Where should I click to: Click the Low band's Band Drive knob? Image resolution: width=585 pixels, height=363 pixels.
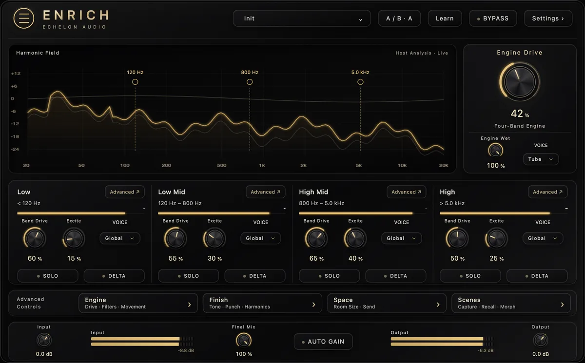pyautogui.click(x=35, y=239)
